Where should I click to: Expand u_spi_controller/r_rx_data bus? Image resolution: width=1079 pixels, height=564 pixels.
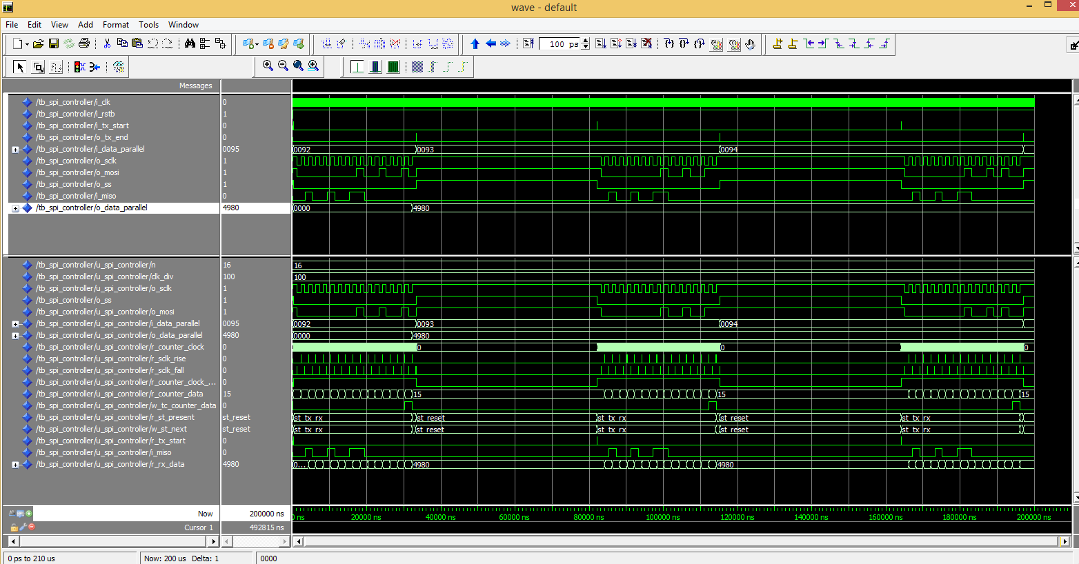coord(15,464)
